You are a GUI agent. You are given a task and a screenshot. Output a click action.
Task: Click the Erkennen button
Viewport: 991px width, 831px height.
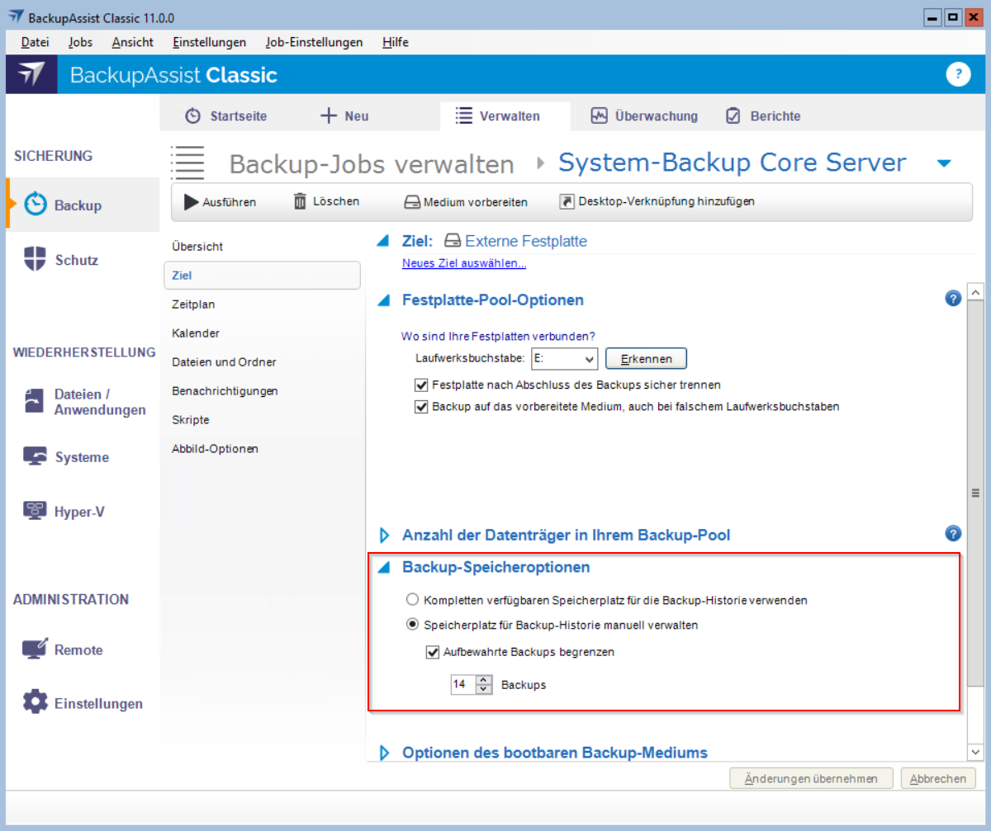coord(646,359)
